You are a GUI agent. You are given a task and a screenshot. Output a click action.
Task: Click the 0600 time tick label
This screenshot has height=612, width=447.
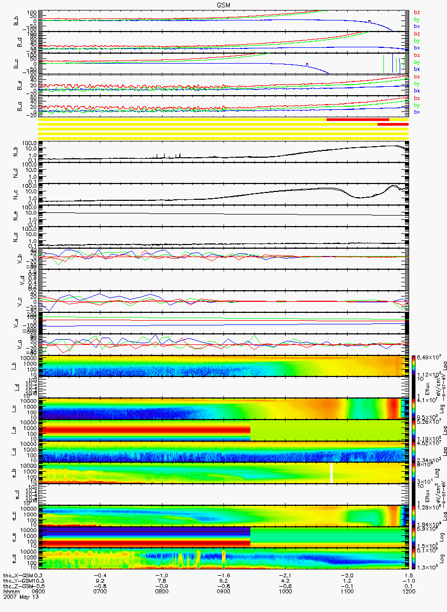(x=38, y=591)
